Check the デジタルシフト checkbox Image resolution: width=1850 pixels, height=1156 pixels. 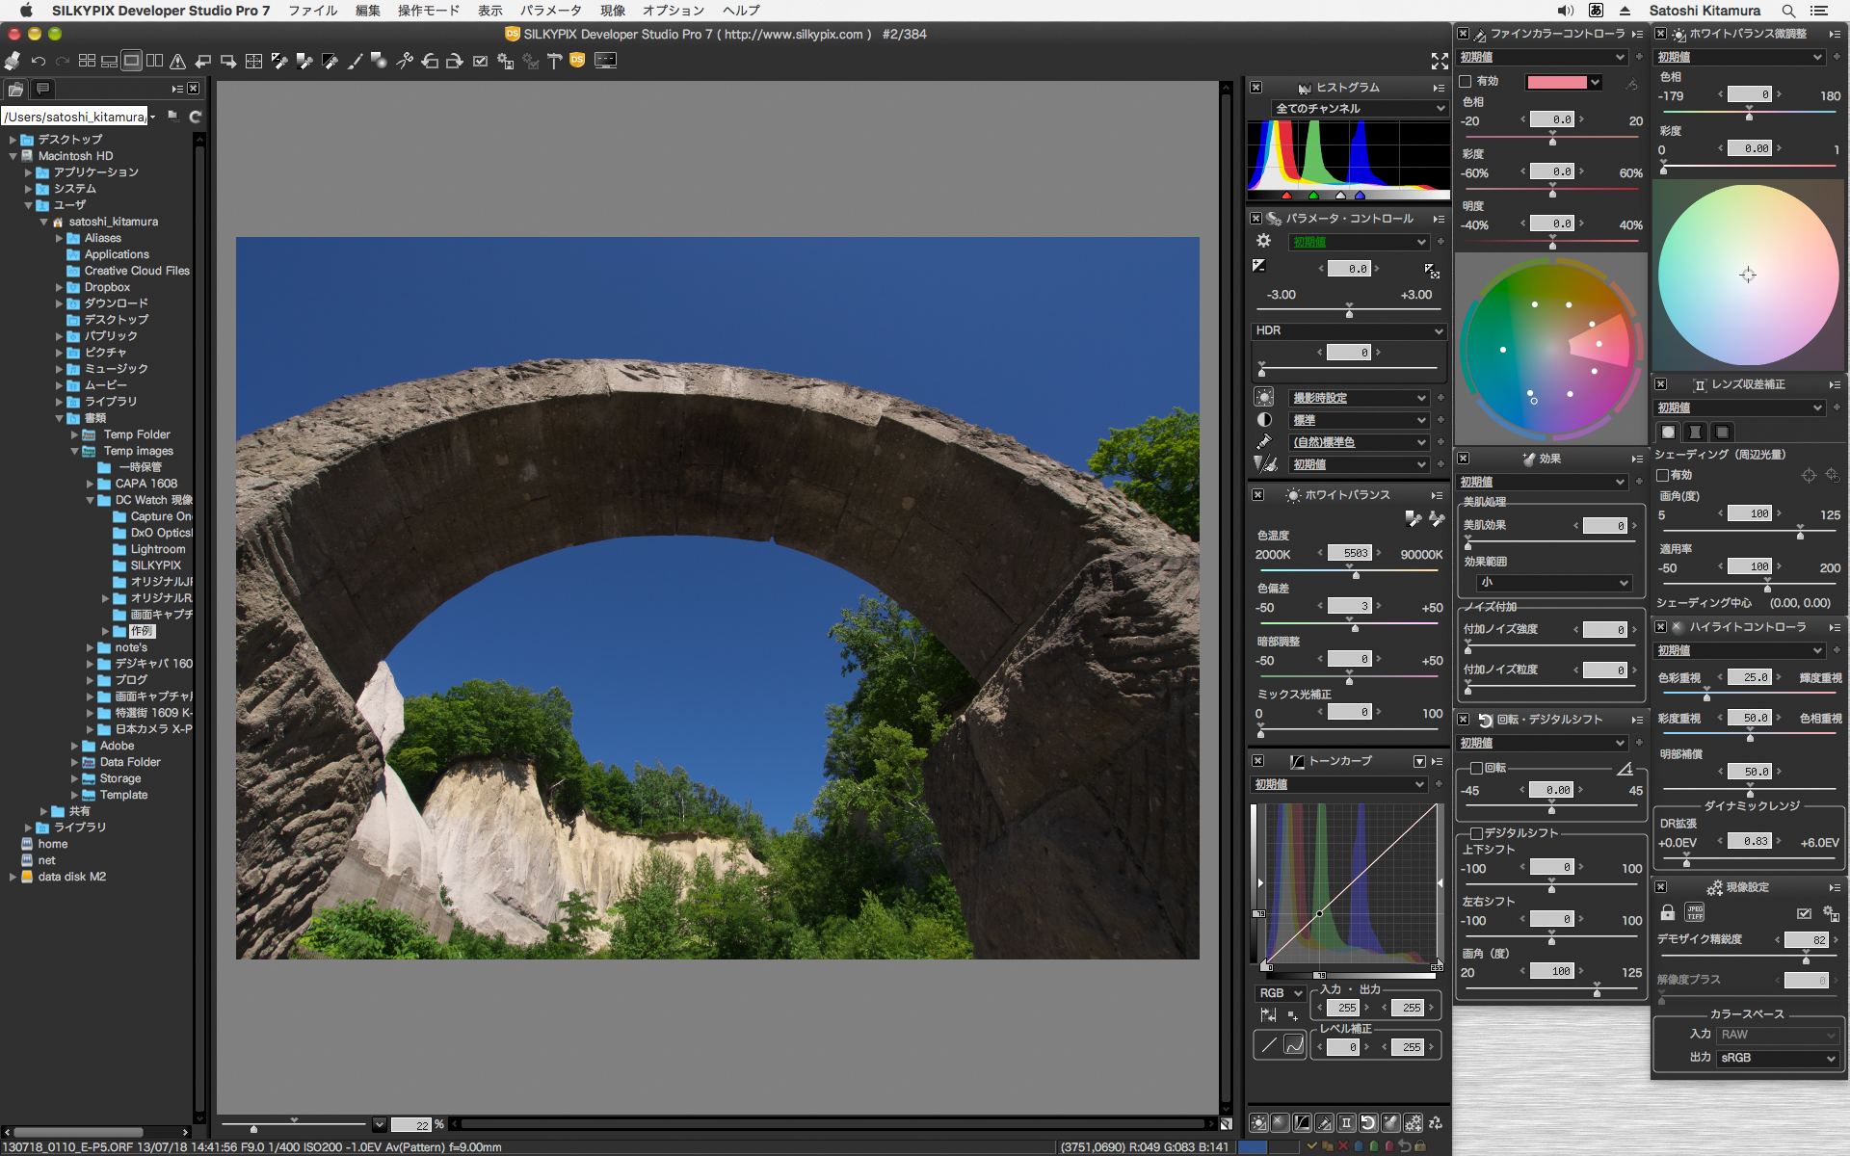pos(1476,833)
